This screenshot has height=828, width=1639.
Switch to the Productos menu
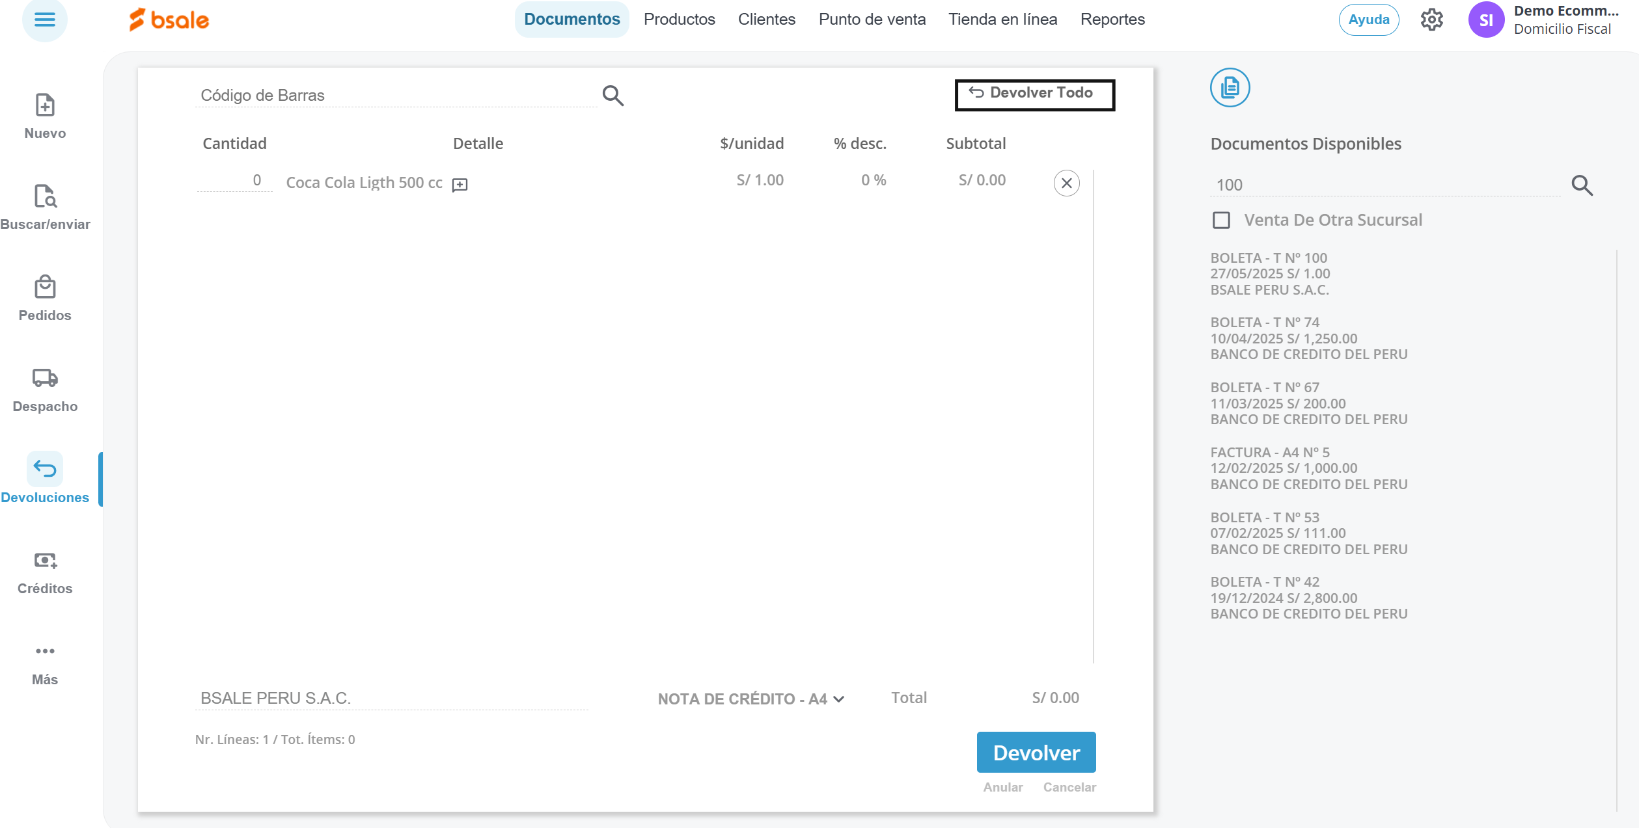[679, 20]
